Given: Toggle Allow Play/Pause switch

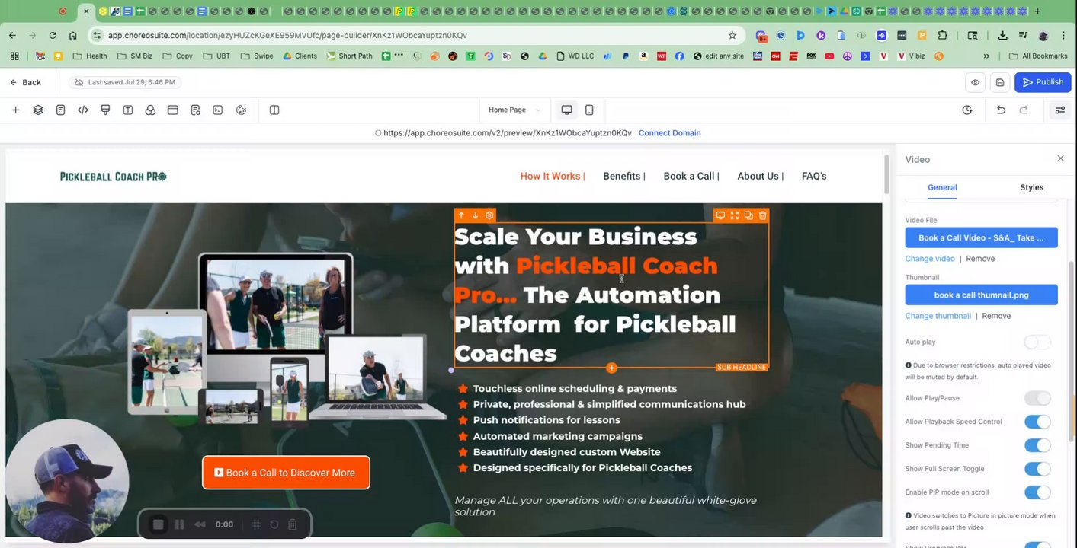Looking at the screenshot, I should pos(1037,398).
